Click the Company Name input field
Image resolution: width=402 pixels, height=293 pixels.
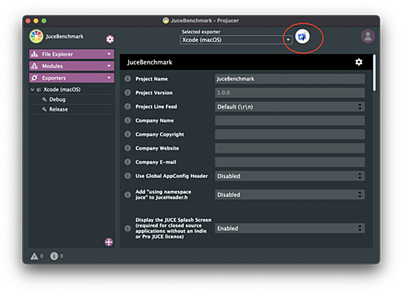[x=289, y=120]
